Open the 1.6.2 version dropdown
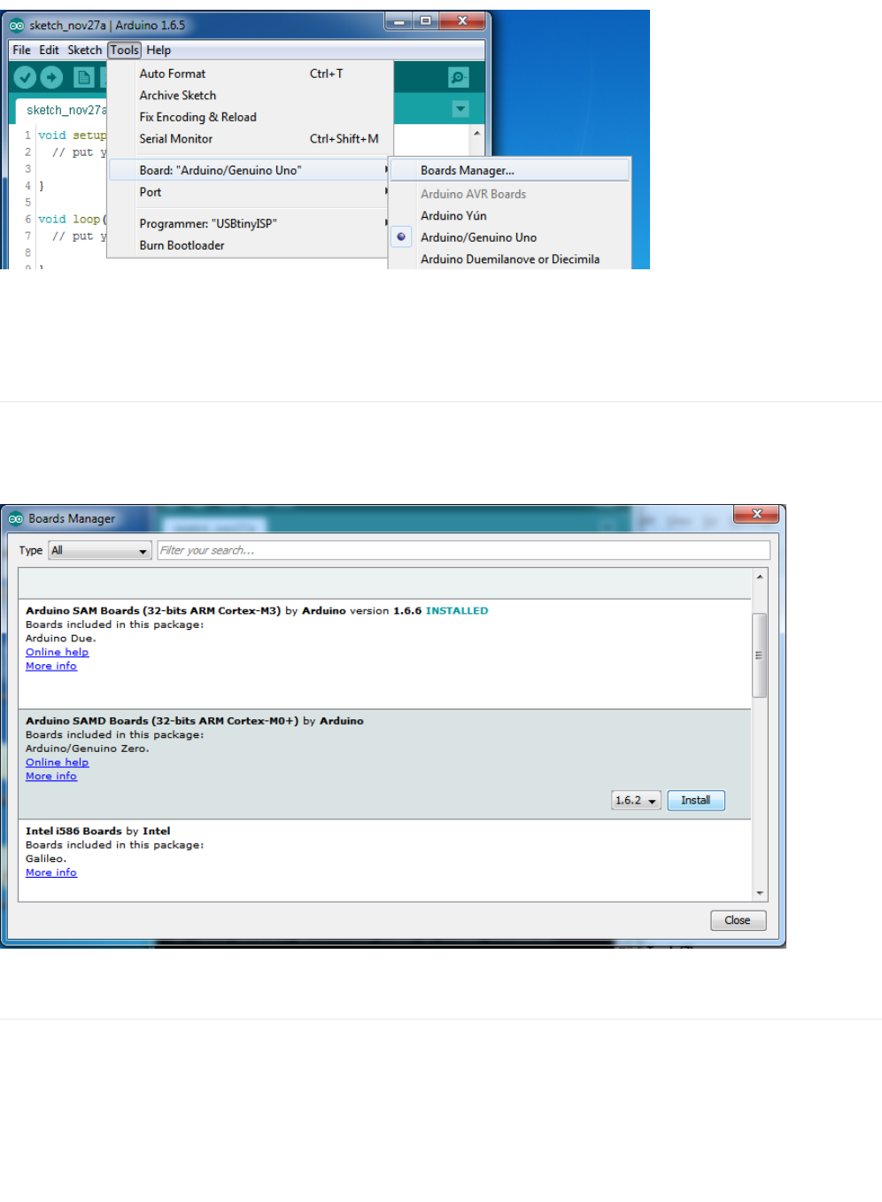 (x=637, y=801)
